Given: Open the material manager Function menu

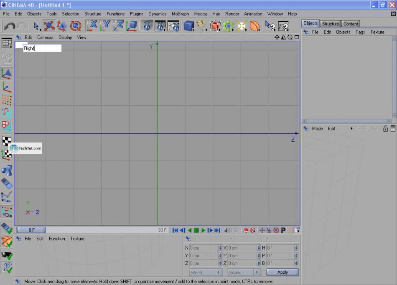Looking at the screenshot, I should pos(57,239).
